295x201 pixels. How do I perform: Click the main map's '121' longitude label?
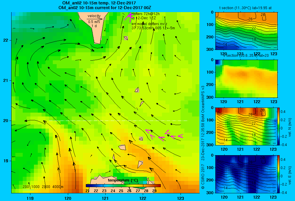tap(105, 198)
